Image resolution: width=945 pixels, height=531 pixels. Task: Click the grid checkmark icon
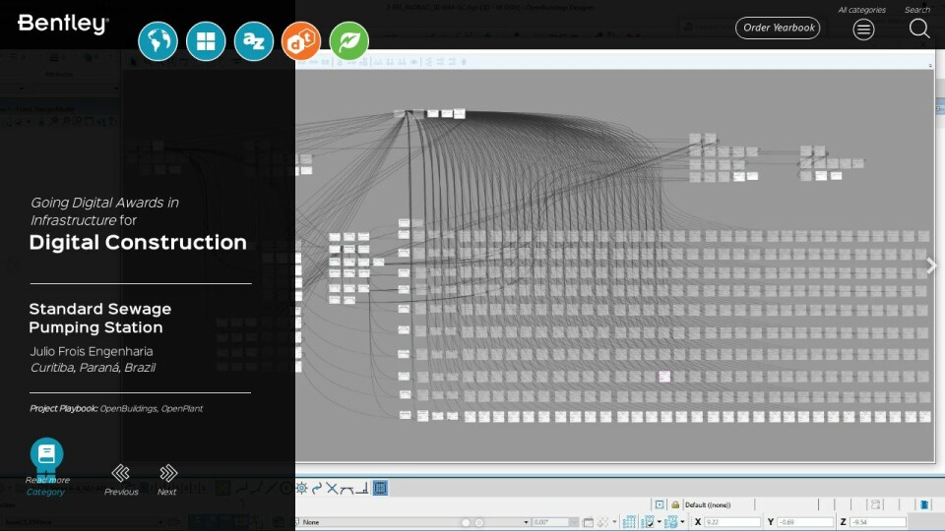[x=649, y=522]
